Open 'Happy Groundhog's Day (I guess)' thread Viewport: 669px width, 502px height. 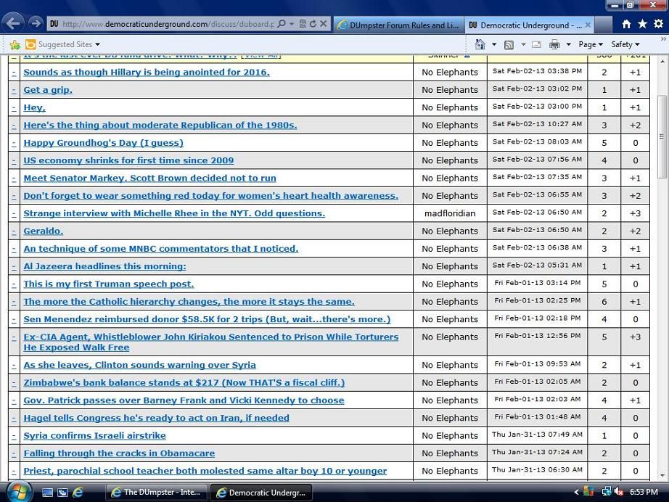tap(103, 143)
